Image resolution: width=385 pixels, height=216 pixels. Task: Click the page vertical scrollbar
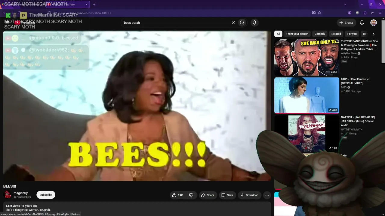(383, 42)
